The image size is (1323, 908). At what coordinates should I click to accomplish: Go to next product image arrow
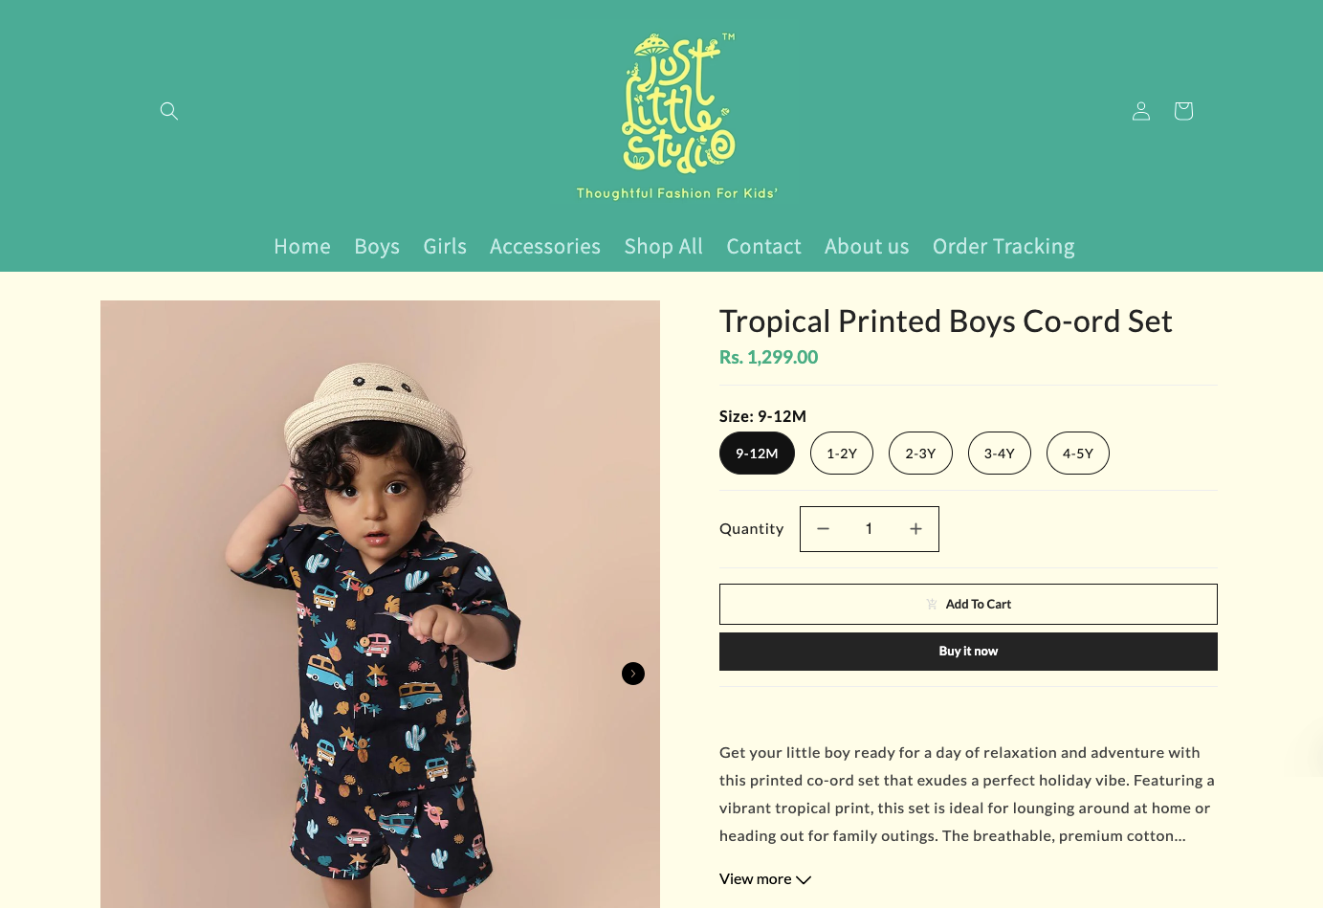point(633,674)
